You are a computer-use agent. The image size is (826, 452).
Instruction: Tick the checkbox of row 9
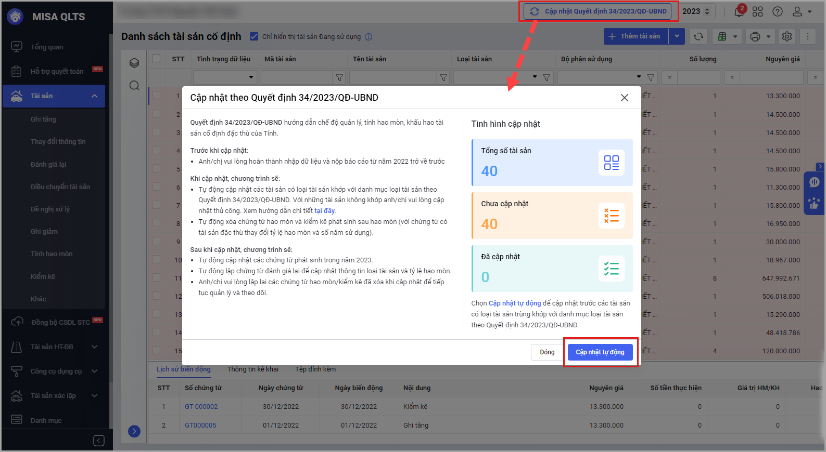tap(156, 241)
